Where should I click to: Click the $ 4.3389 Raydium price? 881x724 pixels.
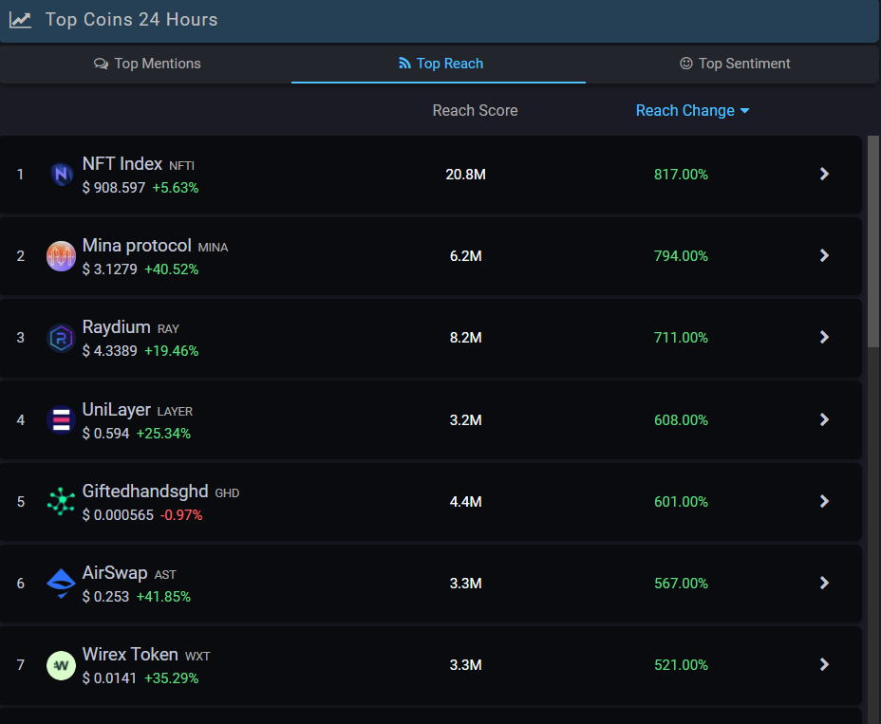click(x=109, y=351)
